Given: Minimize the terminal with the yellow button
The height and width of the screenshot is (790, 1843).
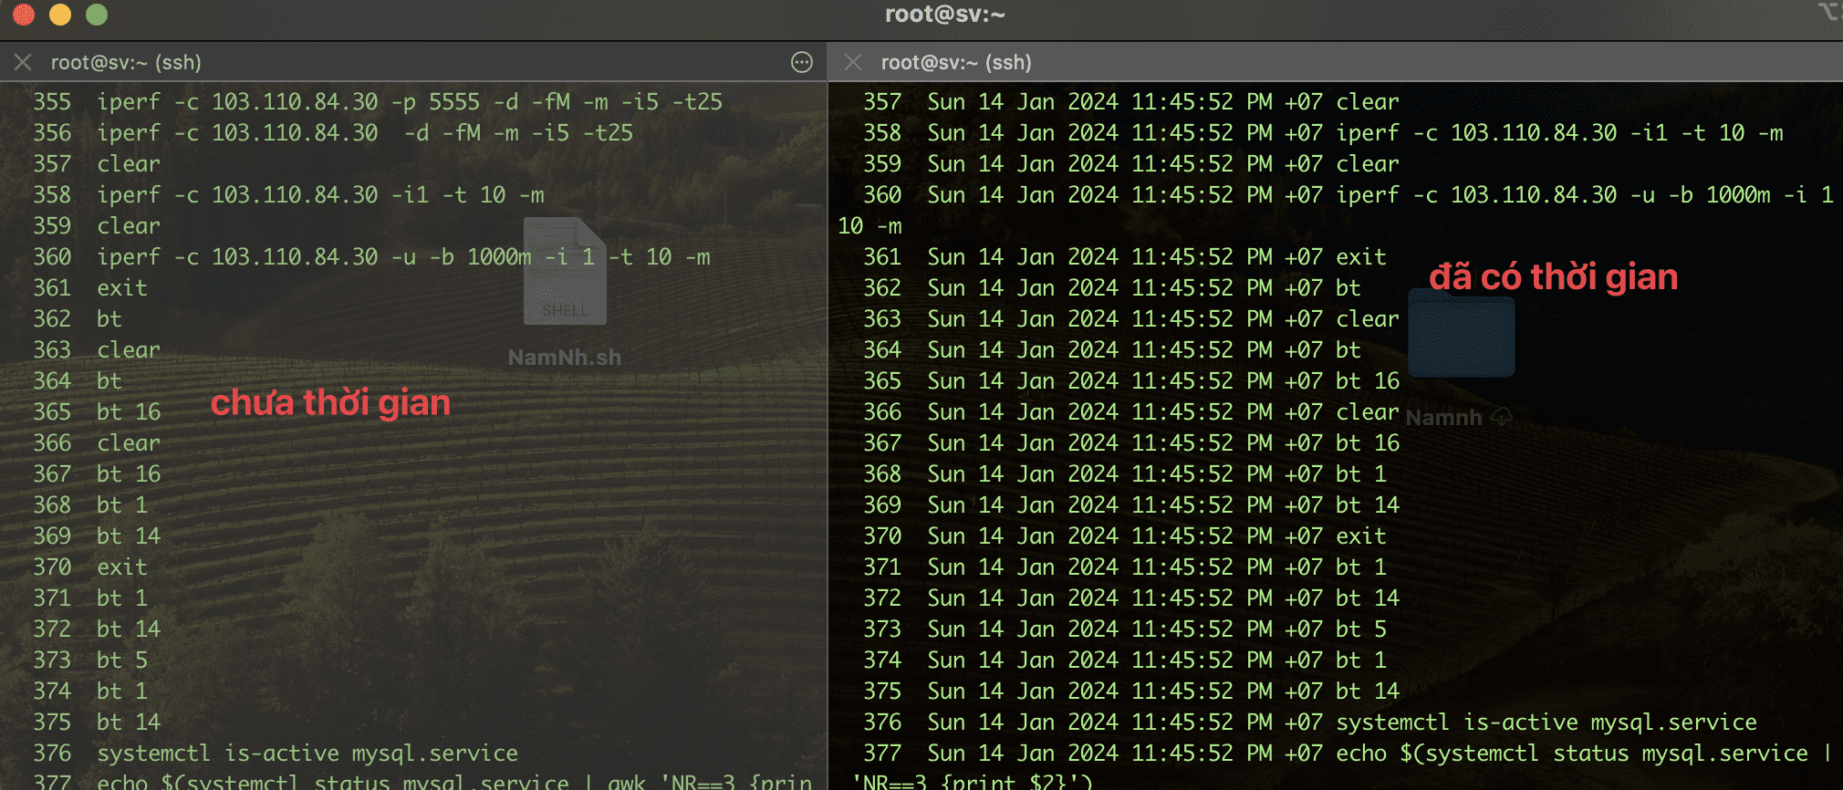Looking at the screenshot, I should click(x=60, y=15).
